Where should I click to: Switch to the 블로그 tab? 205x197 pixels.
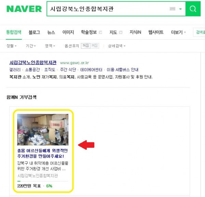34,32
